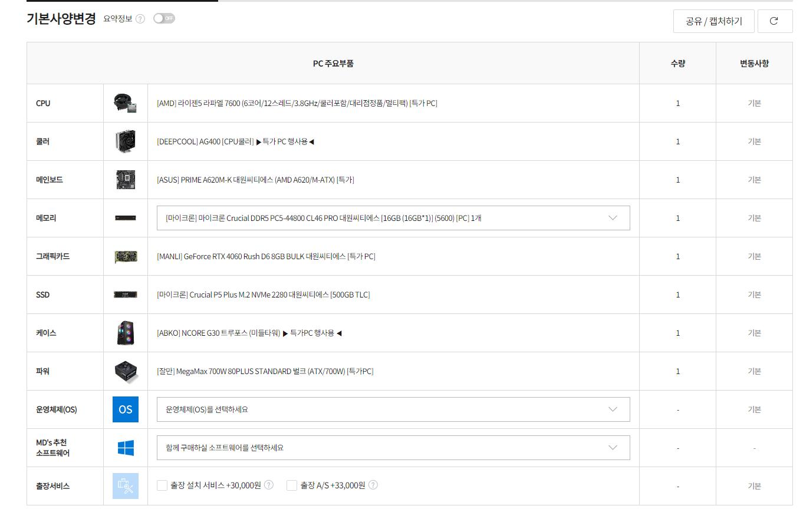Image resolution: width=803 pixels, height=529 pixels.
Task: Click the 케이스 row label
Action: click(x=46, y=333)
